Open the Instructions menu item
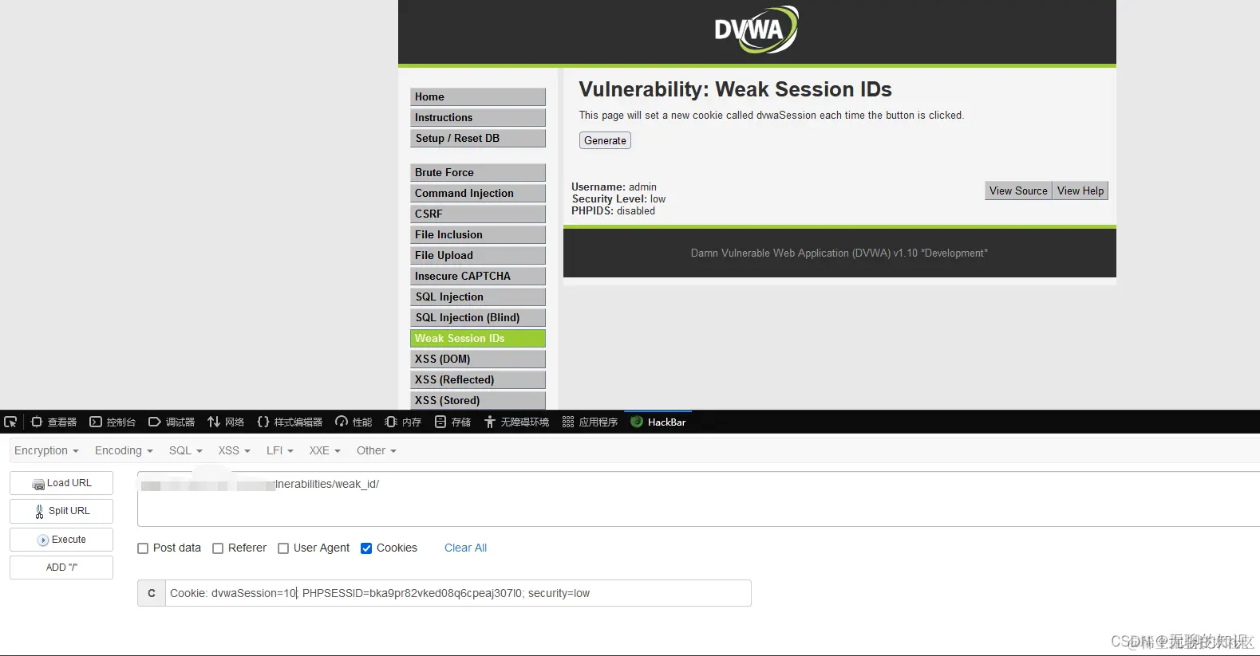 (478, 117)
